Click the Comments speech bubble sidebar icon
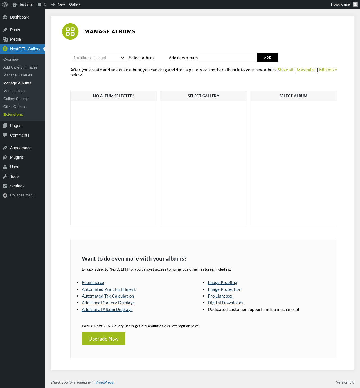The image size is (360, 388). click(x=5, y=135)
